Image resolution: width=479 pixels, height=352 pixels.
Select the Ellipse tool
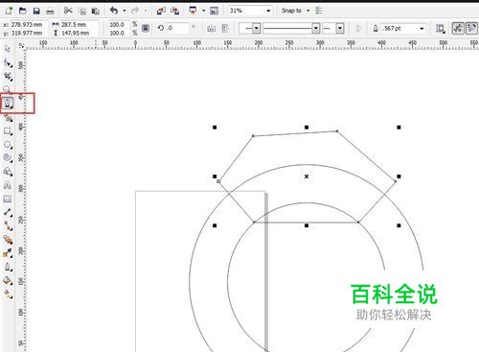click(8, 145)
